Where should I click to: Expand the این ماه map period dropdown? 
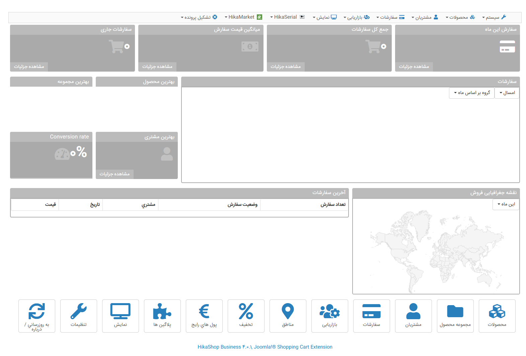pyautogui.click(x=506, y=204)
